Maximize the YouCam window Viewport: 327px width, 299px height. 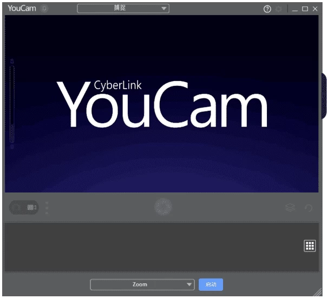coord(305,9)
